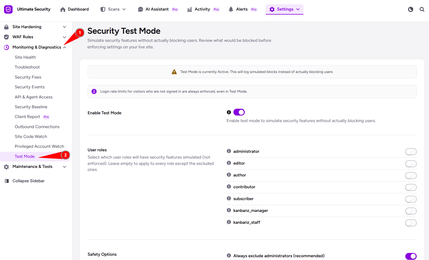Click the Monitoring & Diagnostics clock icon
The height and width of the screenshot is (260, 429).
[7, 47]
